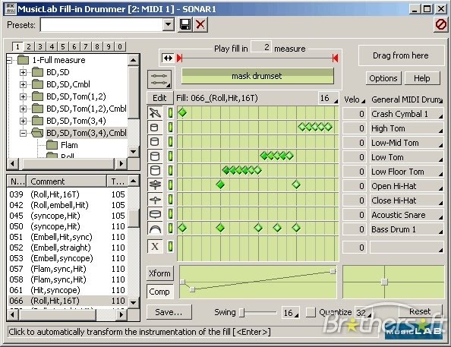Click the Save... button
The width and height of the screenshot is (451, 347).
[x=169, y=312]
